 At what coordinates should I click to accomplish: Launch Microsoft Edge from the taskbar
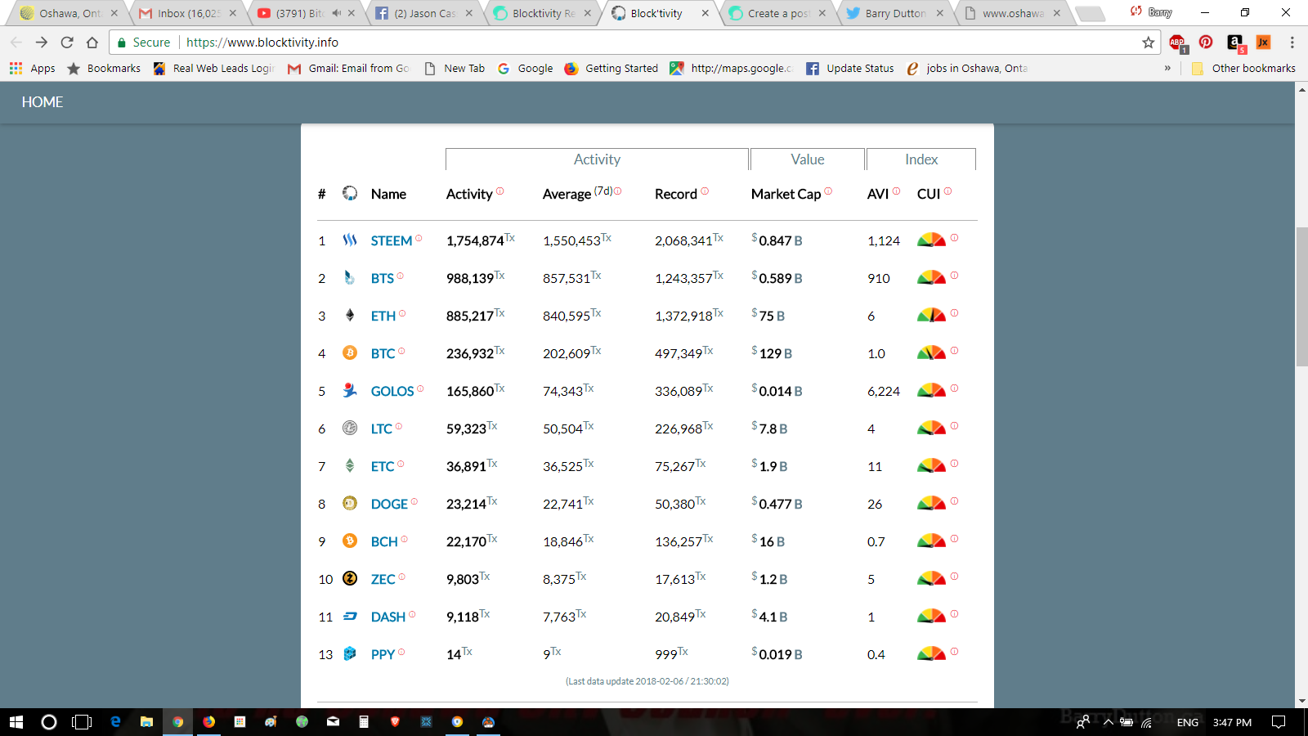[x=115, y=722]
